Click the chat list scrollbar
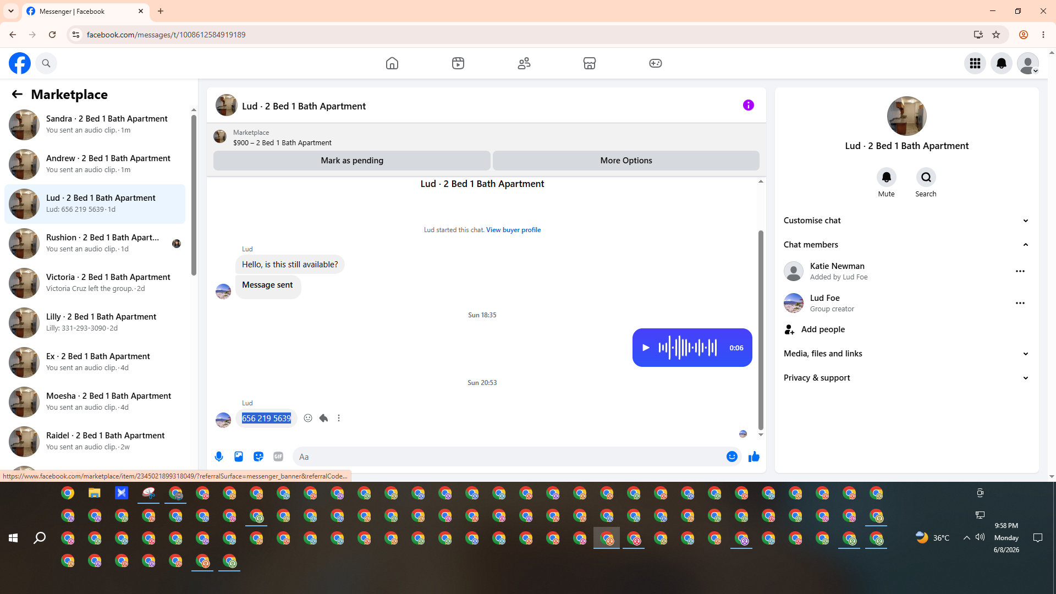This screenshot has width=1056, height=594. (x=194, y=195)
